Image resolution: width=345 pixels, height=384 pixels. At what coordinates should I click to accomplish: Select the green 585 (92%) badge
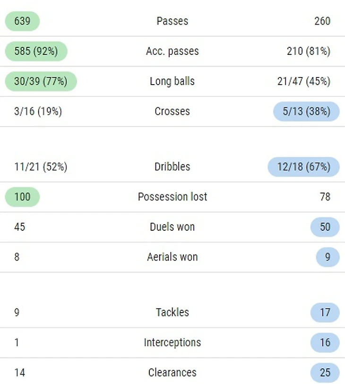click(36, 51)
